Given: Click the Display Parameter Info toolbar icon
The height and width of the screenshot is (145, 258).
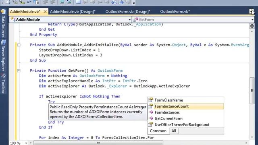Looking at the screenshot, I should (15, 2).
